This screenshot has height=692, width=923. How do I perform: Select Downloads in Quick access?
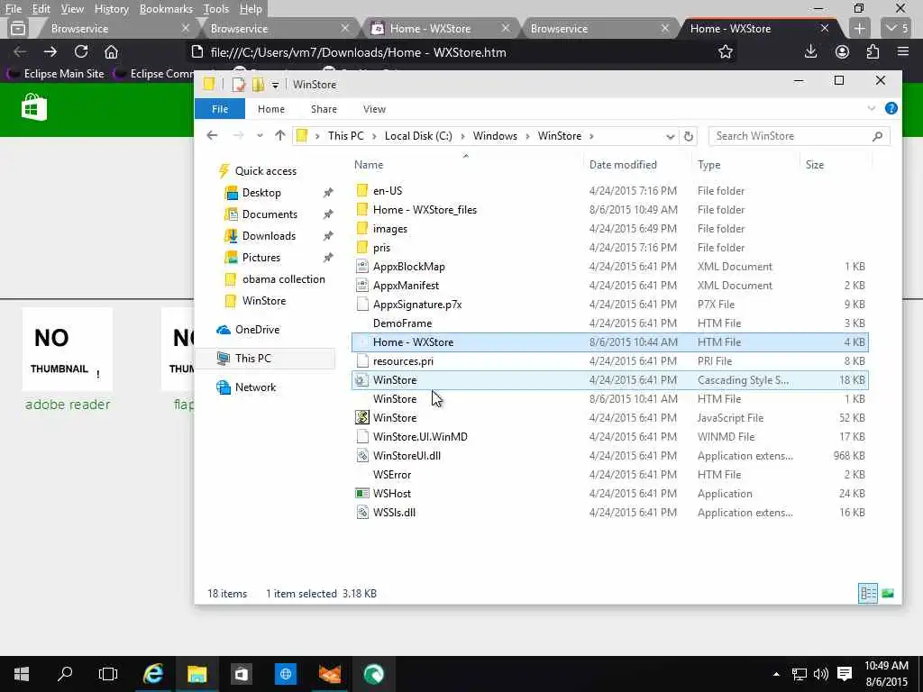pyautogui.click(x=269, y=236)
